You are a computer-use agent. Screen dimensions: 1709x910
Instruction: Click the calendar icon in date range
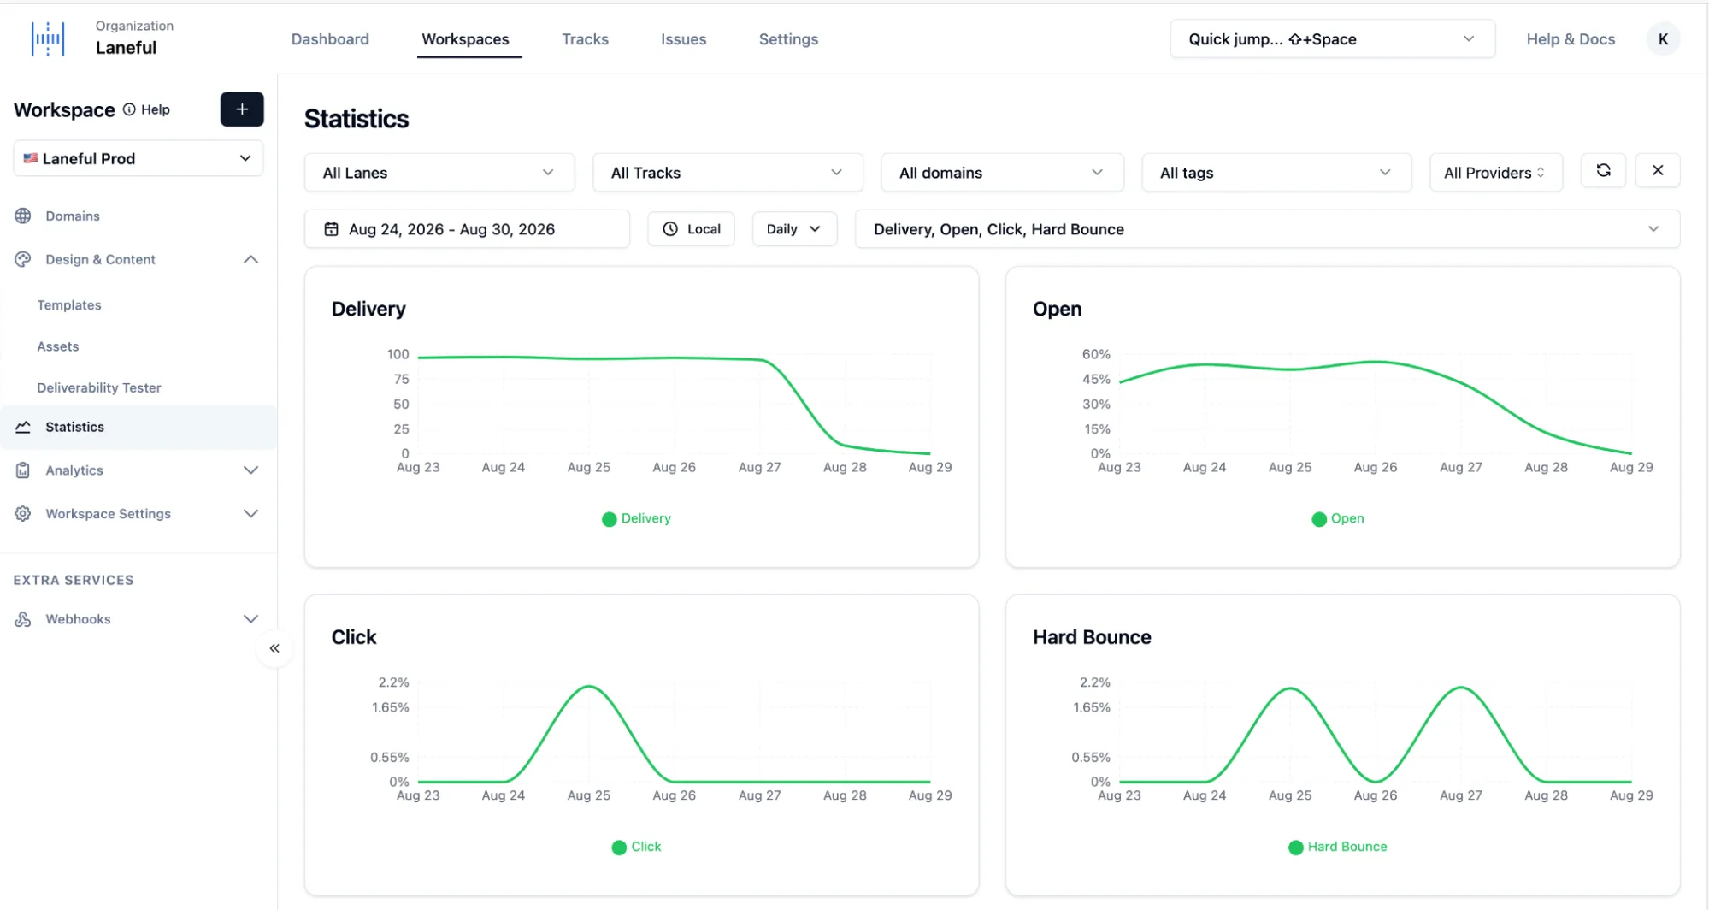click(x=331, y=229)
